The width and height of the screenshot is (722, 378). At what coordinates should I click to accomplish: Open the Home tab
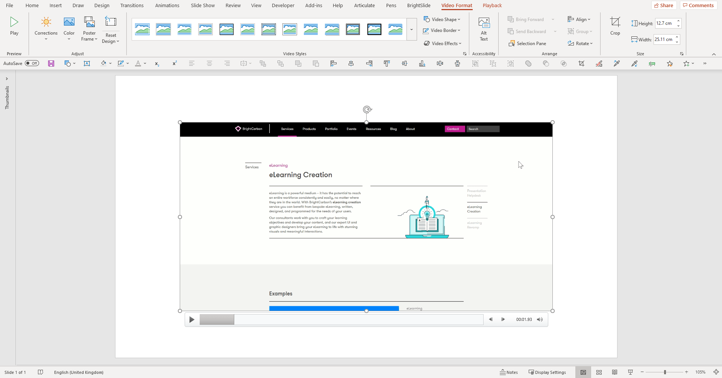[x=32, y=5]
